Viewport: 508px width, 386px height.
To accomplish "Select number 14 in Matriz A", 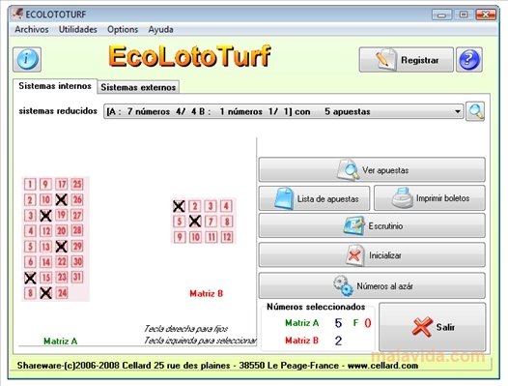I will (x=45, y=261).
